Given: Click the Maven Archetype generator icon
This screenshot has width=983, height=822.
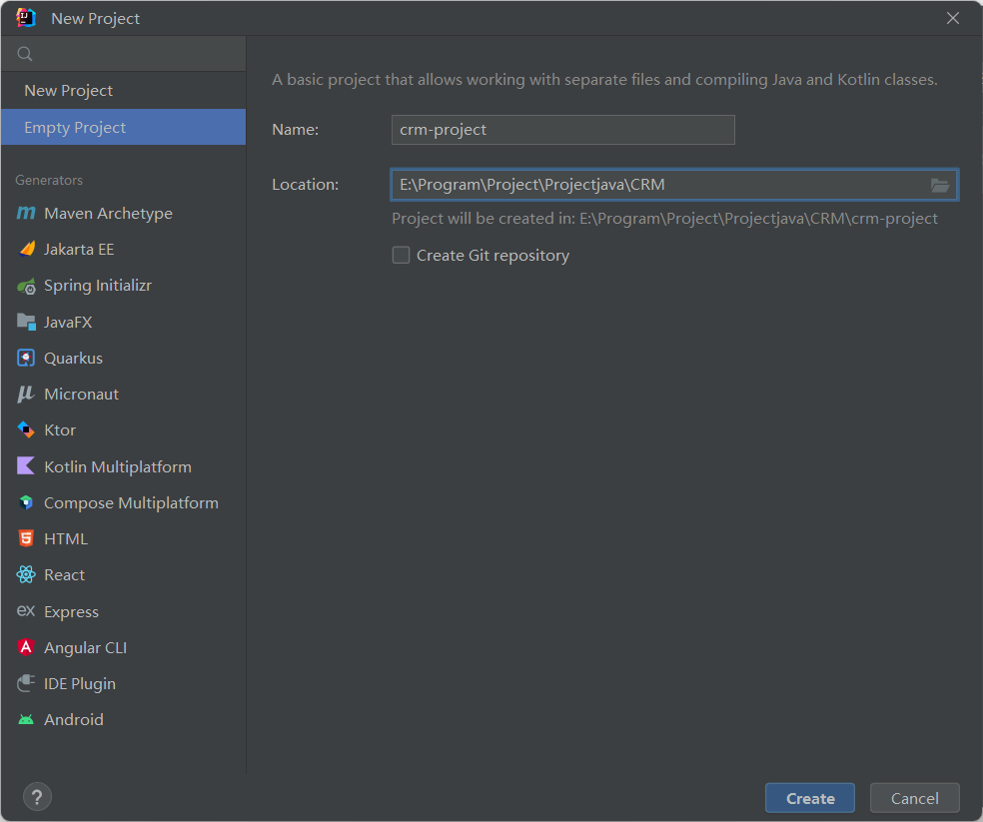Looking at the screenshot, I should 26,214.
